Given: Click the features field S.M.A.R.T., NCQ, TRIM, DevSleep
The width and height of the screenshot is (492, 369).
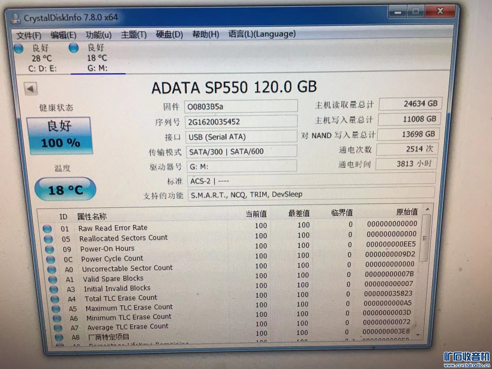Looking at the screenshot, I should point(311,194).
